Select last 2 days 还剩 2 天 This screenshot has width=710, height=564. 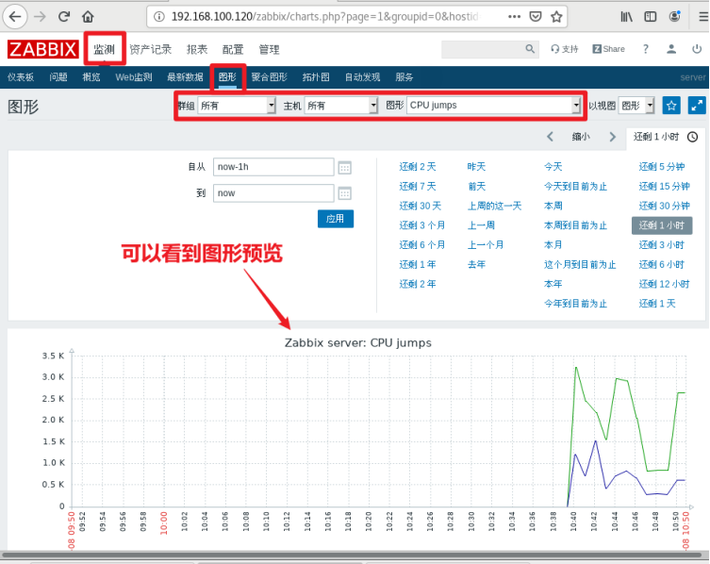click(x=418, y=167)
